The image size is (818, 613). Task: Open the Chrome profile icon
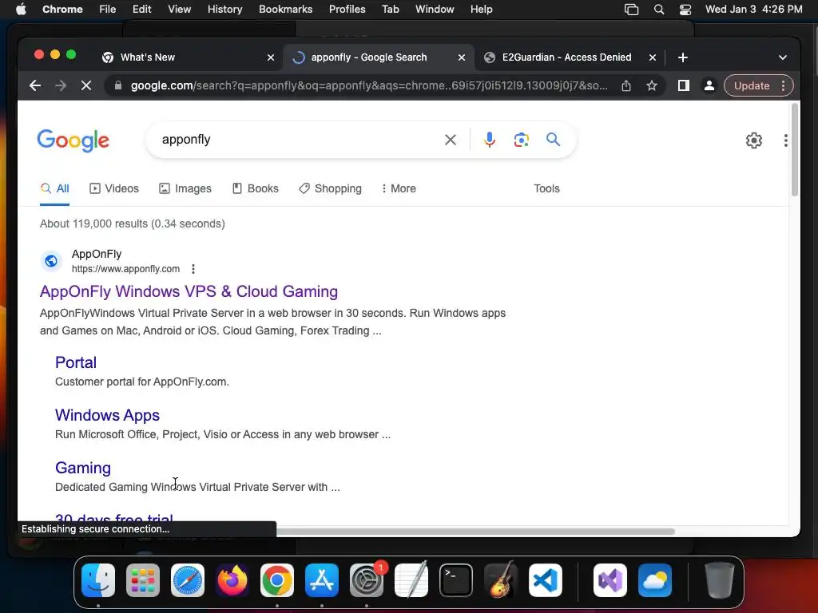tap(709, 85)
